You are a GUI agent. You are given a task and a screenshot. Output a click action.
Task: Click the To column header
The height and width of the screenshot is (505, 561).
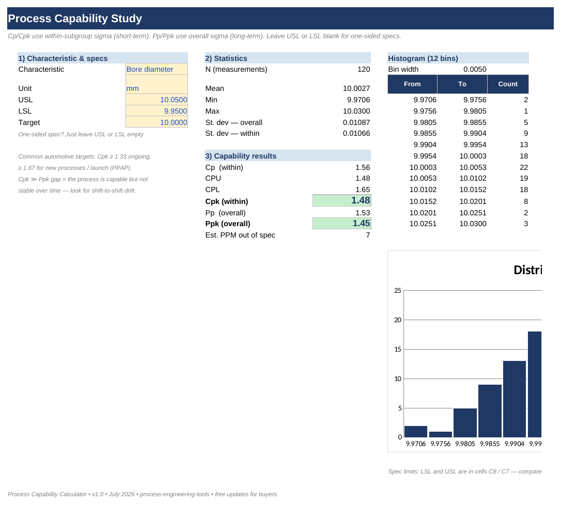coord(462,84)
